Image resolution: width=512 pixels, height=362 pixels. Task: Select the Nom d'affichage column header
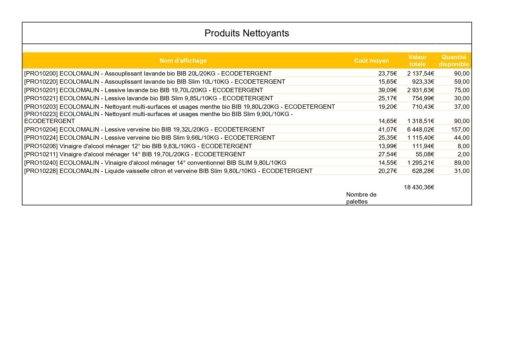coord(183,61)
